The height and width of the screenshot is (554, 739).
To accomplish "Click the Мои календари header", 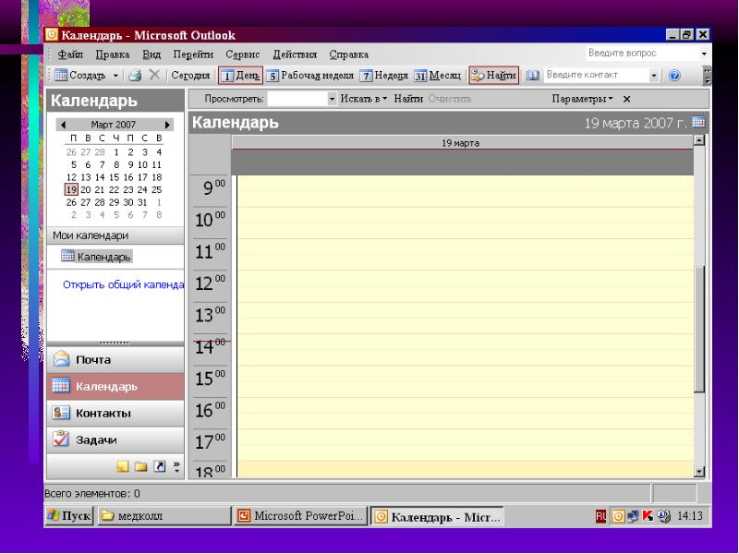I will point(115,235).
